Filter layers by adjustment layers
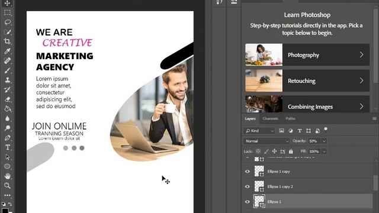379x213 pixels. (x=291, y=131)
